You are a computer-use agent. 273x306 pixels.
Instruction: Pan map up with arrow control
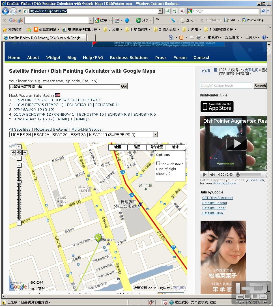click(19, 147)
